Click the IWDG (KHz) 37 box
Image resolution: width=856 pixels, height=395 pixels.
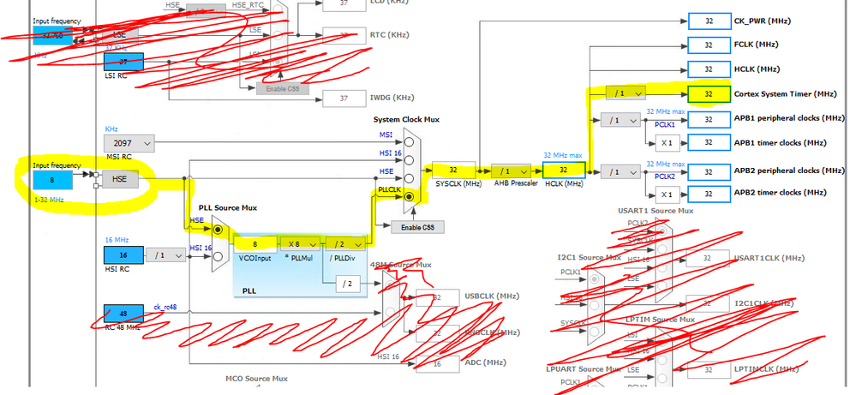[344, 99]
